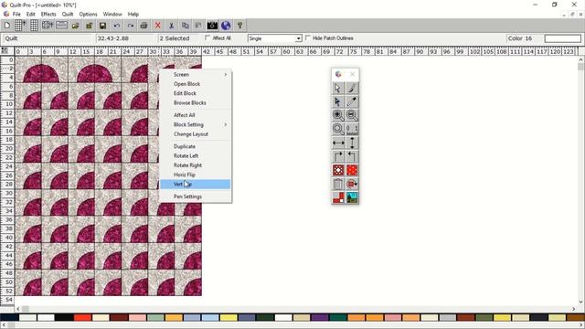Choose Affect All in context menu
This screenshot has height=329, width=585.
[195, 115]
